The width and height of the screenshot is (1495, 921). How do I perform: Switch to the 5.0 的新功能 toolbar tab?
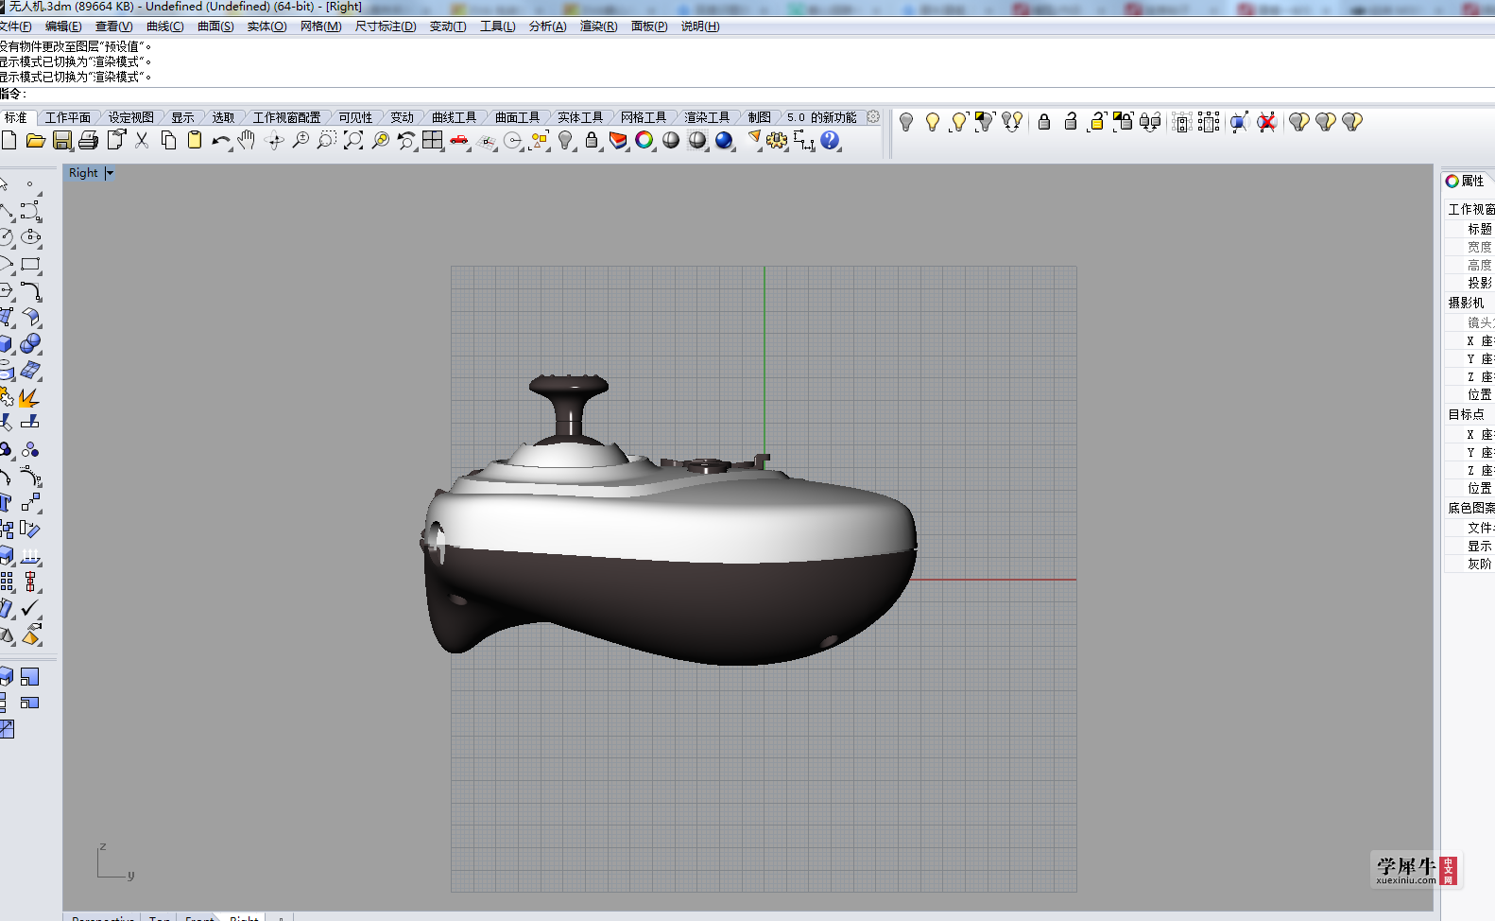[821, 117]
